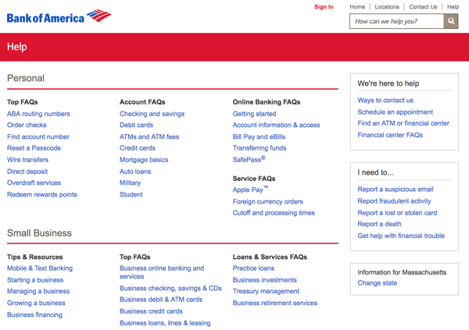Open Help in the top navigation
The height and width of the screenshot is (330, 469).
453,7
